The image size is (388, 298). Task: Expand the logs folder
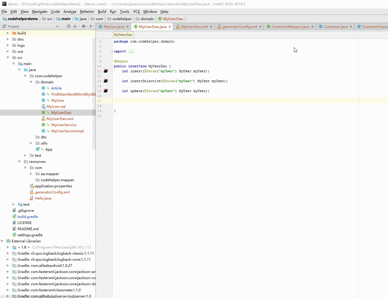point(8,45)
